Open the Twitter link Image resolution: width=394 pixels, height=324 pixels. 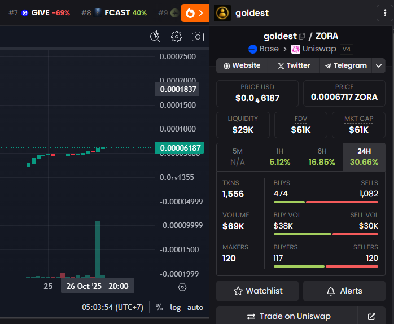tap(294, 65)
